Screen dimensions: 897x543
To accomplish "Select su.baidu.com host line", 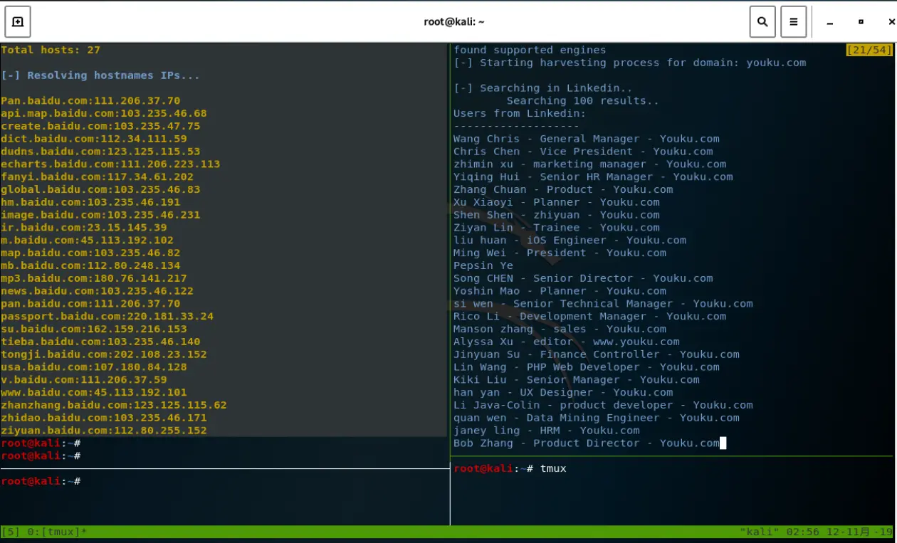I will point(94,329).
